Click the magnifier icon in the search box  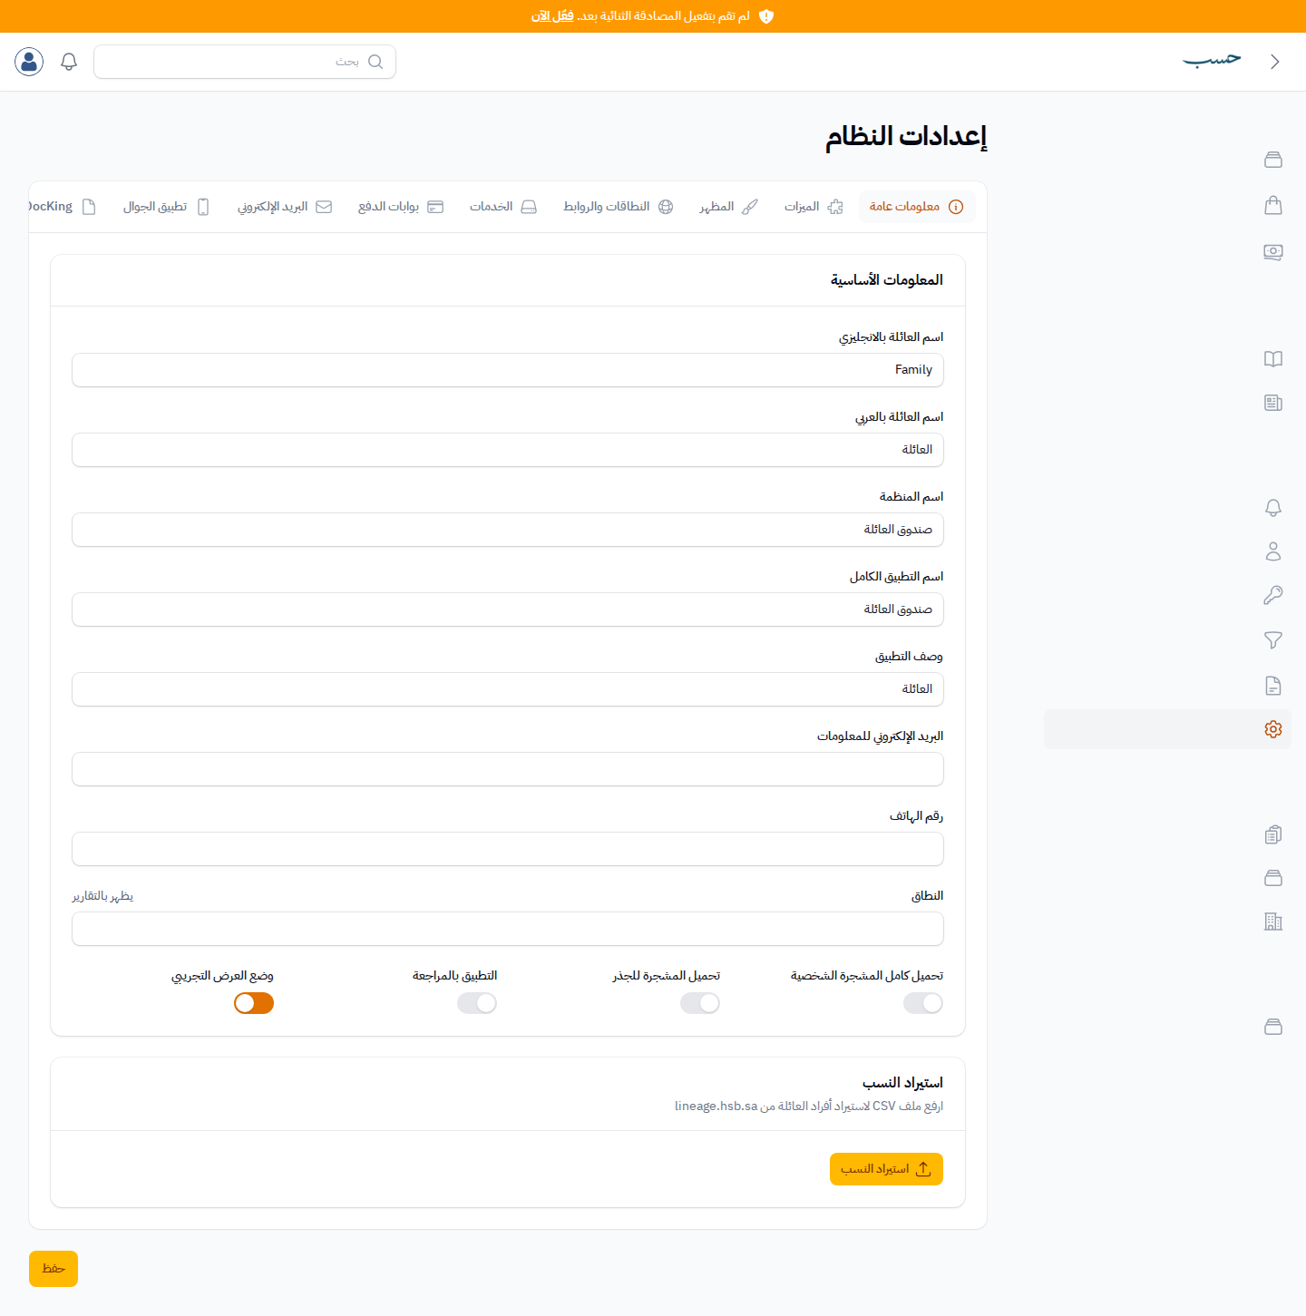(375, 62)
